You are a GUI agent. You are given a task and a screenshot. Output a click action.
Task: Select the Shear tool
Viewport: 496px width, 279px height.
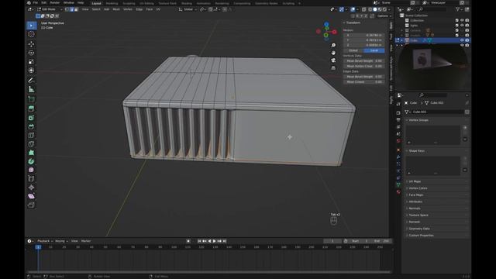[x=31, y=196]
